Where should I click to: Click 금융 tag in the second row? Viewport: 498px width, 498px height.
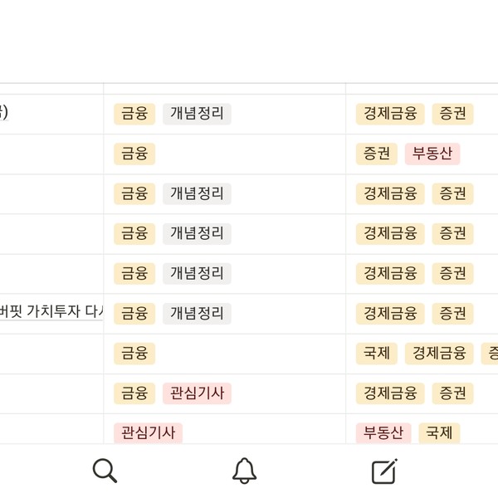click(134, 154)
